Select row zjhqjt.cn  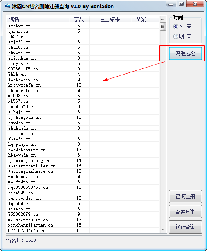pos(83,112)
